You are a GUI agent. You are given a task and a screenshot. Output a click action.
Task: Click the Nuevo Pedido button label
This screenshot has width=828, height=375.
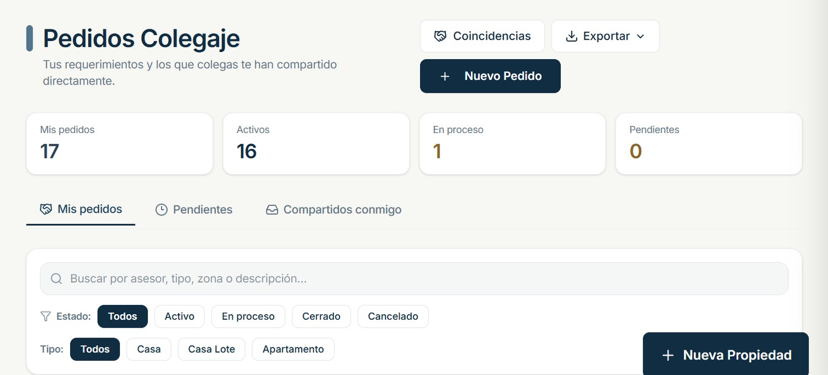click(503, 76)
